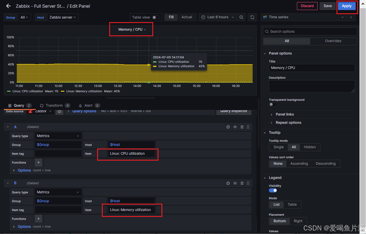Click the clock icon in the time picker
This screenshot has width=366, height=234.
tap(203, 17)
